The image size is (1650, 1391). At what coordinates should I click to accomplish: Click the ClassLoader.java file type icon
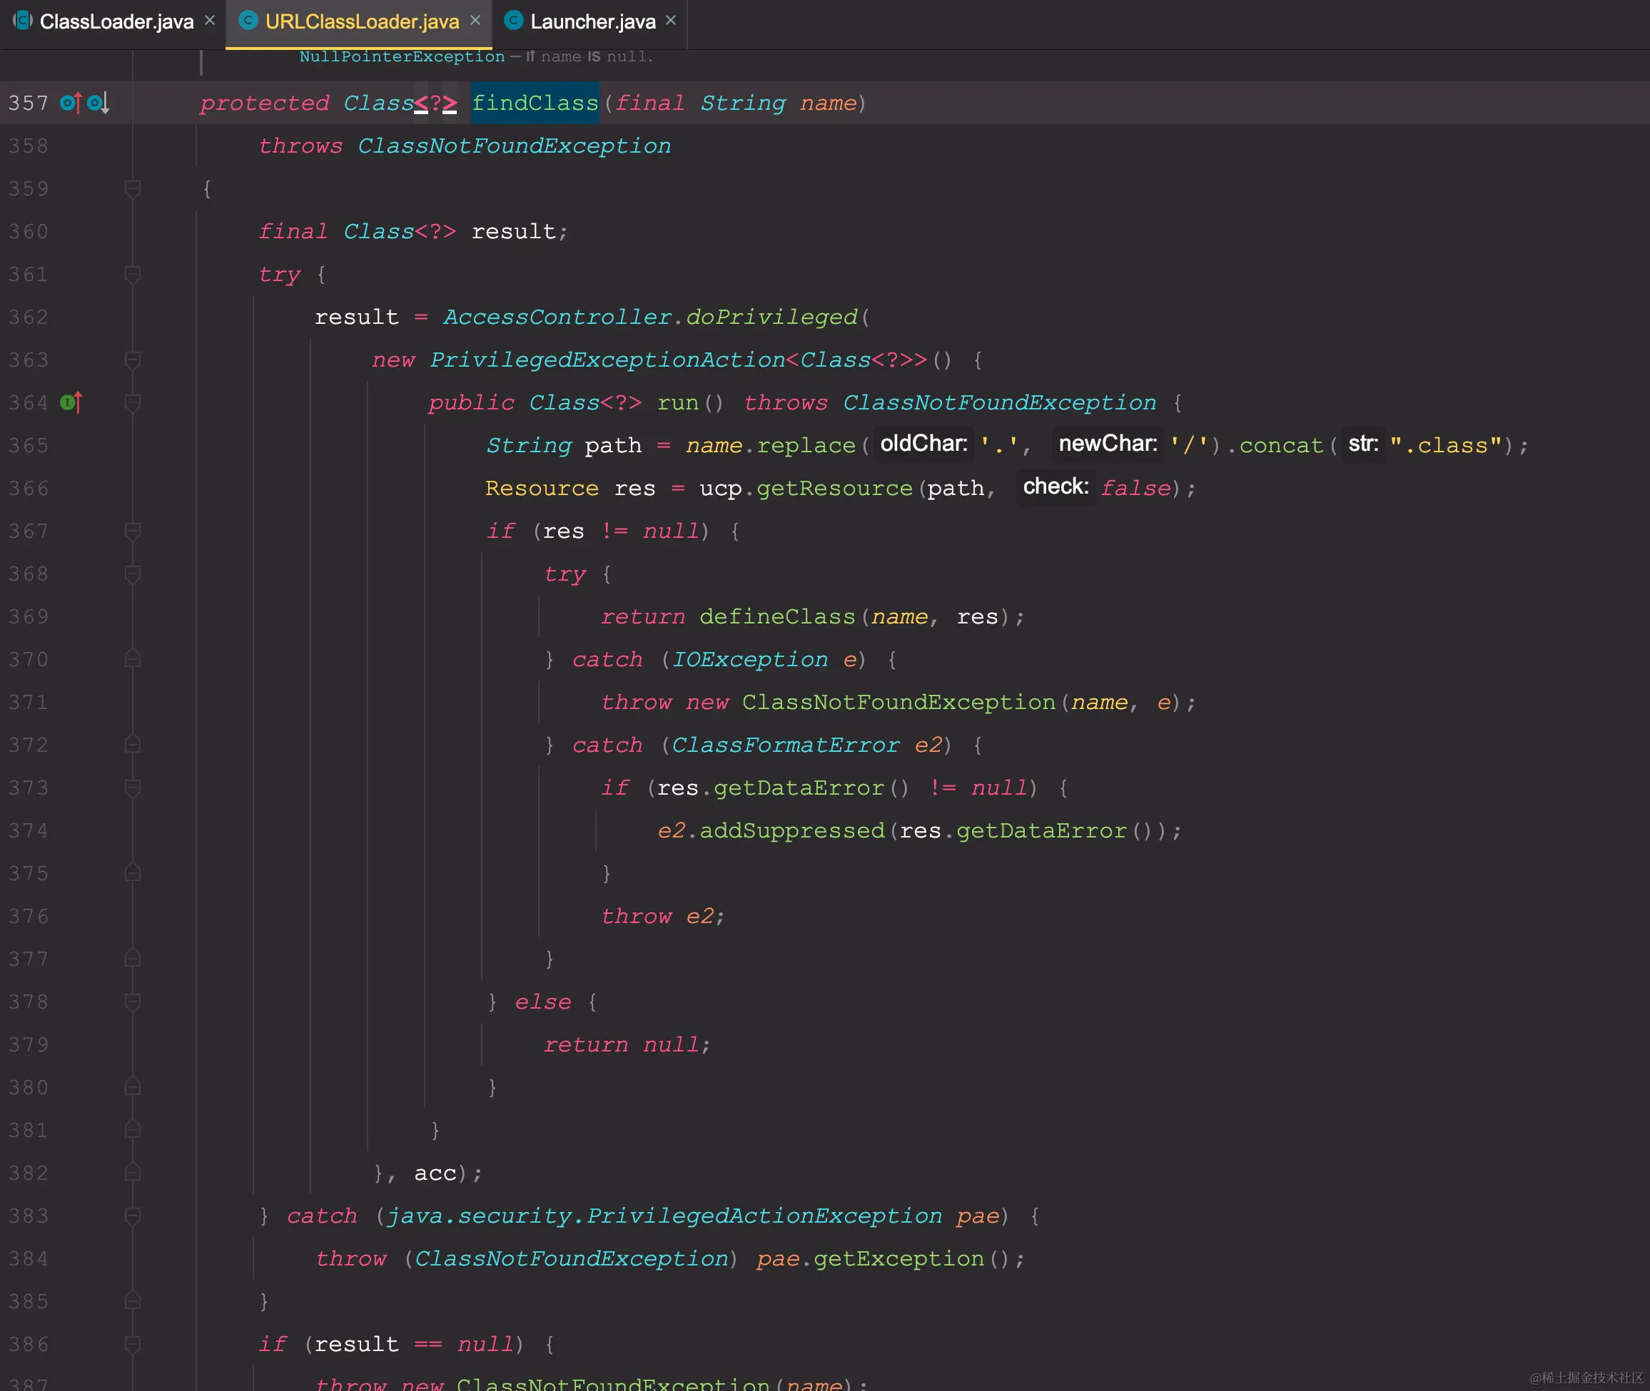(x=22, y=21)
